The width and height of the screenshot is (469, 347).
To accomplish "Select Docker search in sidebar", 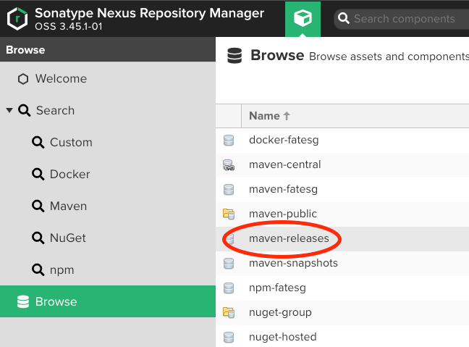I will point(69,175).
